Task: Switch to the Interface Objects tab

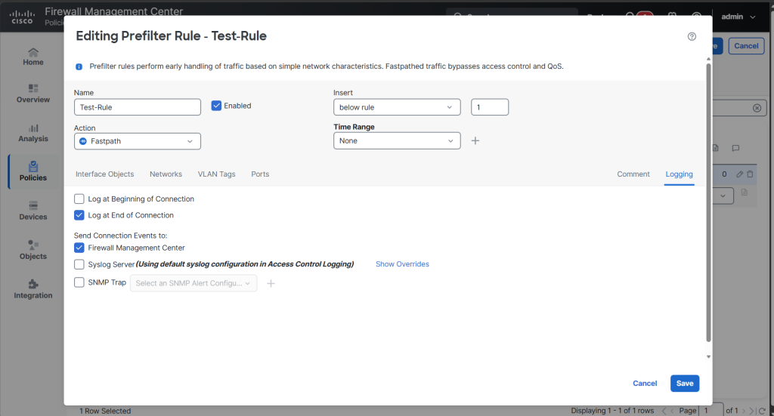Action: [x=104, y=174]
